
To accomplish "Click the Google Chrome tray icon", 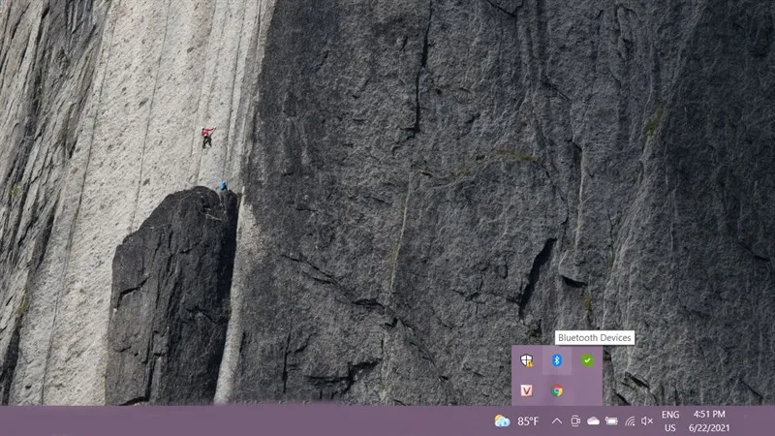I will pyautogui.click(x=557, y=391).
